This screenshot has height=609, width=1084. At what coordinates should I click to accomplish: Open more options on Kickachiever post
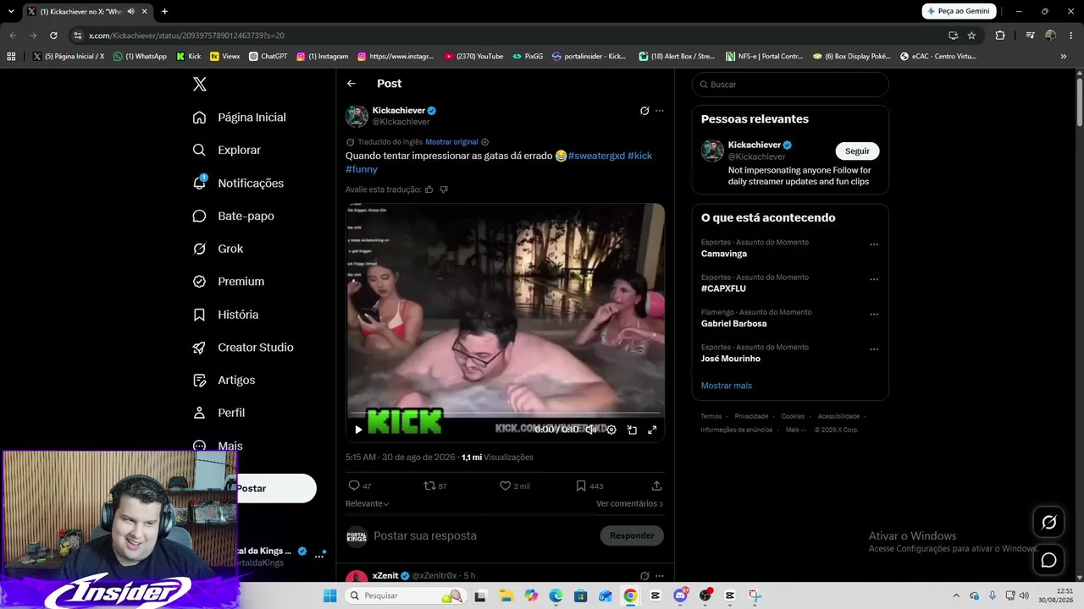pos(660,111)
